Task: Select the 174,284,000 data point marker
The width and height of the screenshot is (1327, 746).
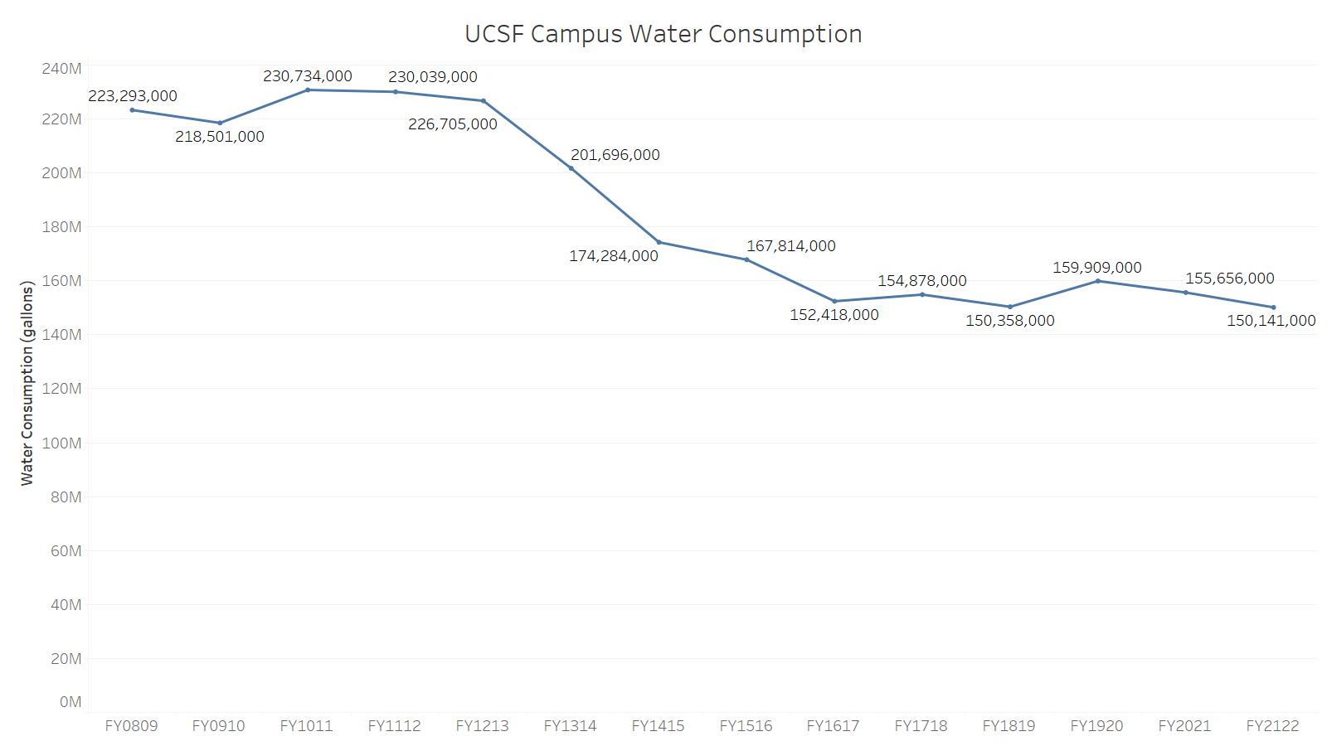Action: 659,243
